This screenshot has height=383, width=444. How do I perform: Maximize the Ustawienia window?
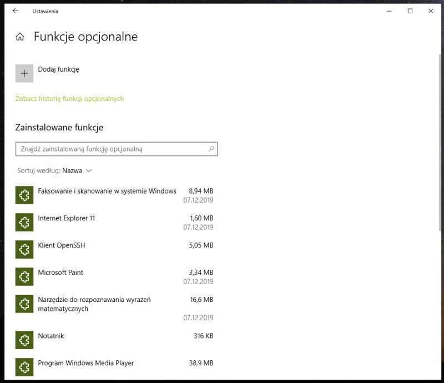[x=410, y=11]
